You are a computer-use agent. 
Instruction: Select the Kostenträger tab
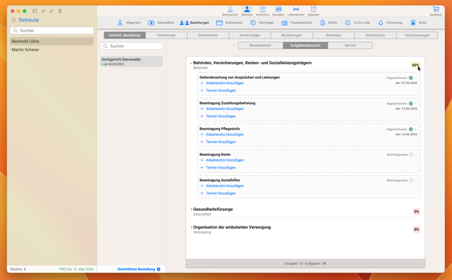[x=250, y=35]
